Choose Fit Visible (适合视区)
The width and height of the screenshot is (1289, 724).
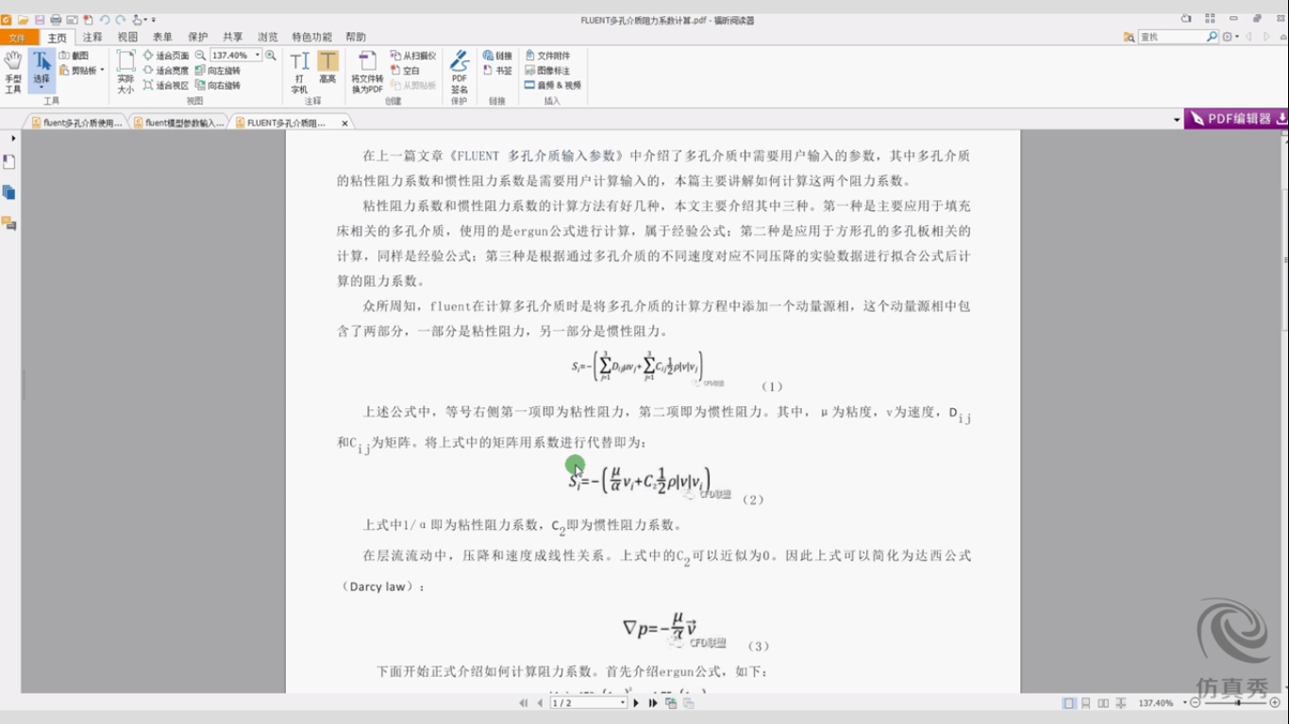click(x=166, y=85)
